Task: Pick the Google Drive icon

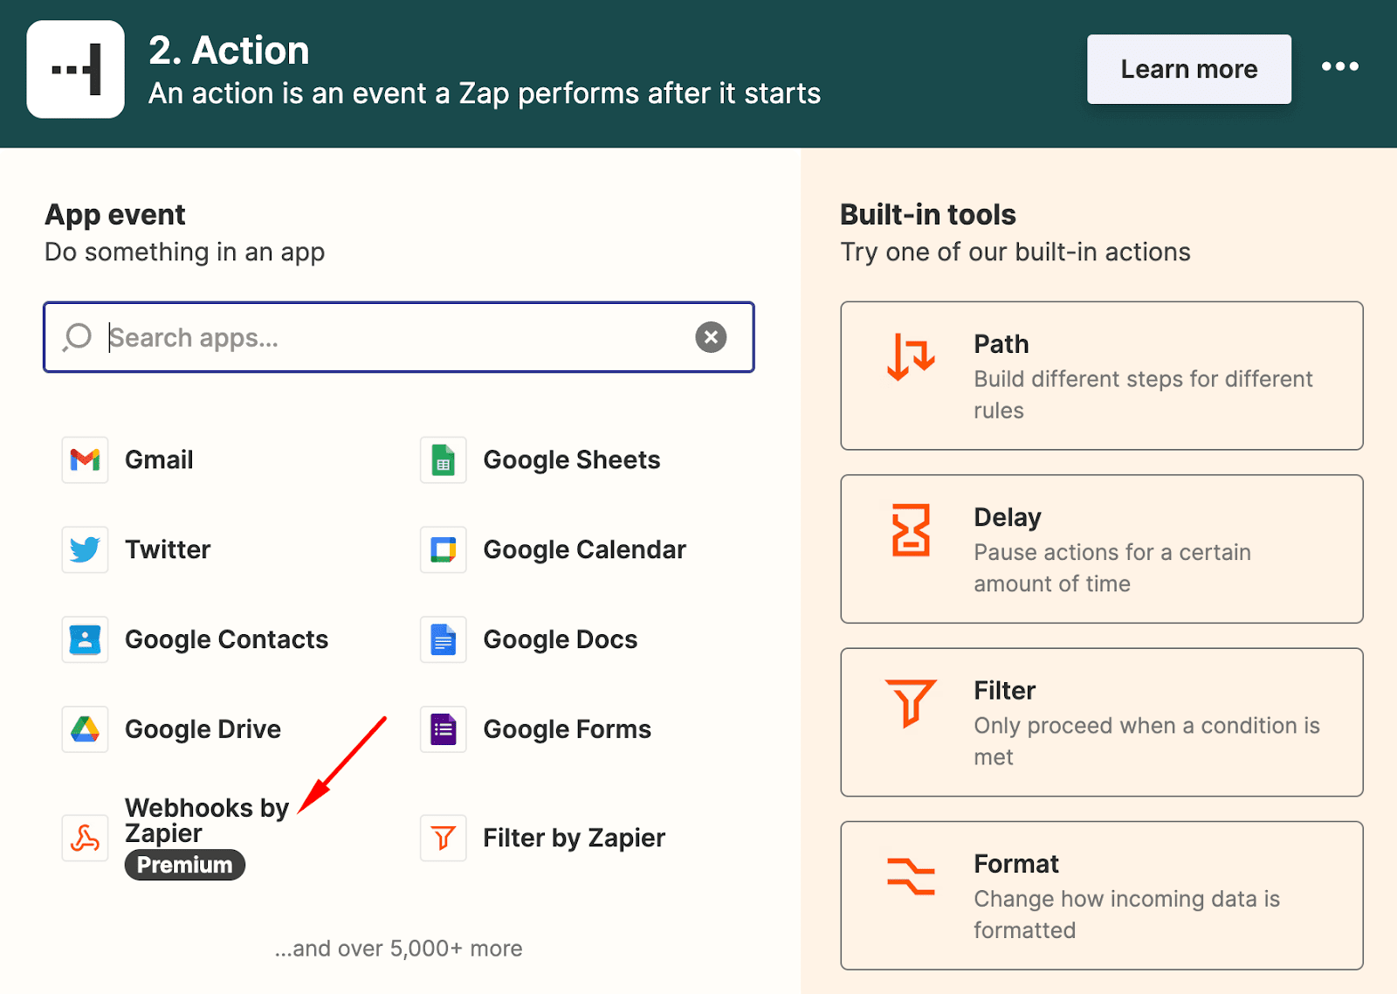Action: pyautogui.click(x=85, y=729)
